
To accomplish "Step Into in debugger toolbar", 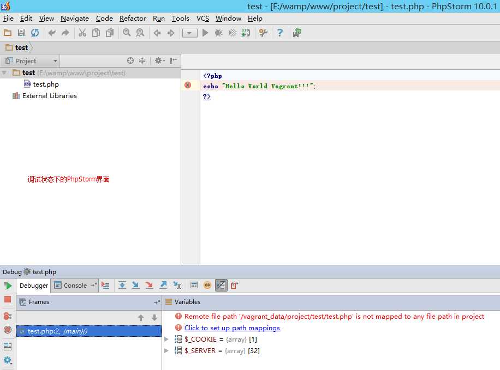I will tap(135, 285).
